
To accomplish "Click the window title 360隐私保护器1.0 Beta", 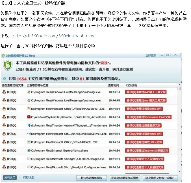I will [21, 56].
